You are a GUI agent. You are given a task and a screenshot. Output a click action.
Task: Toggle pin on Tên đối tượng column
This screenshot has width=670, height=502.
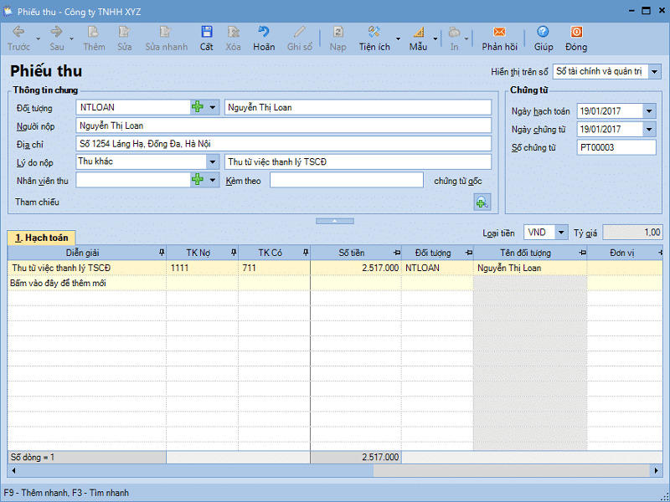(582, 253)
